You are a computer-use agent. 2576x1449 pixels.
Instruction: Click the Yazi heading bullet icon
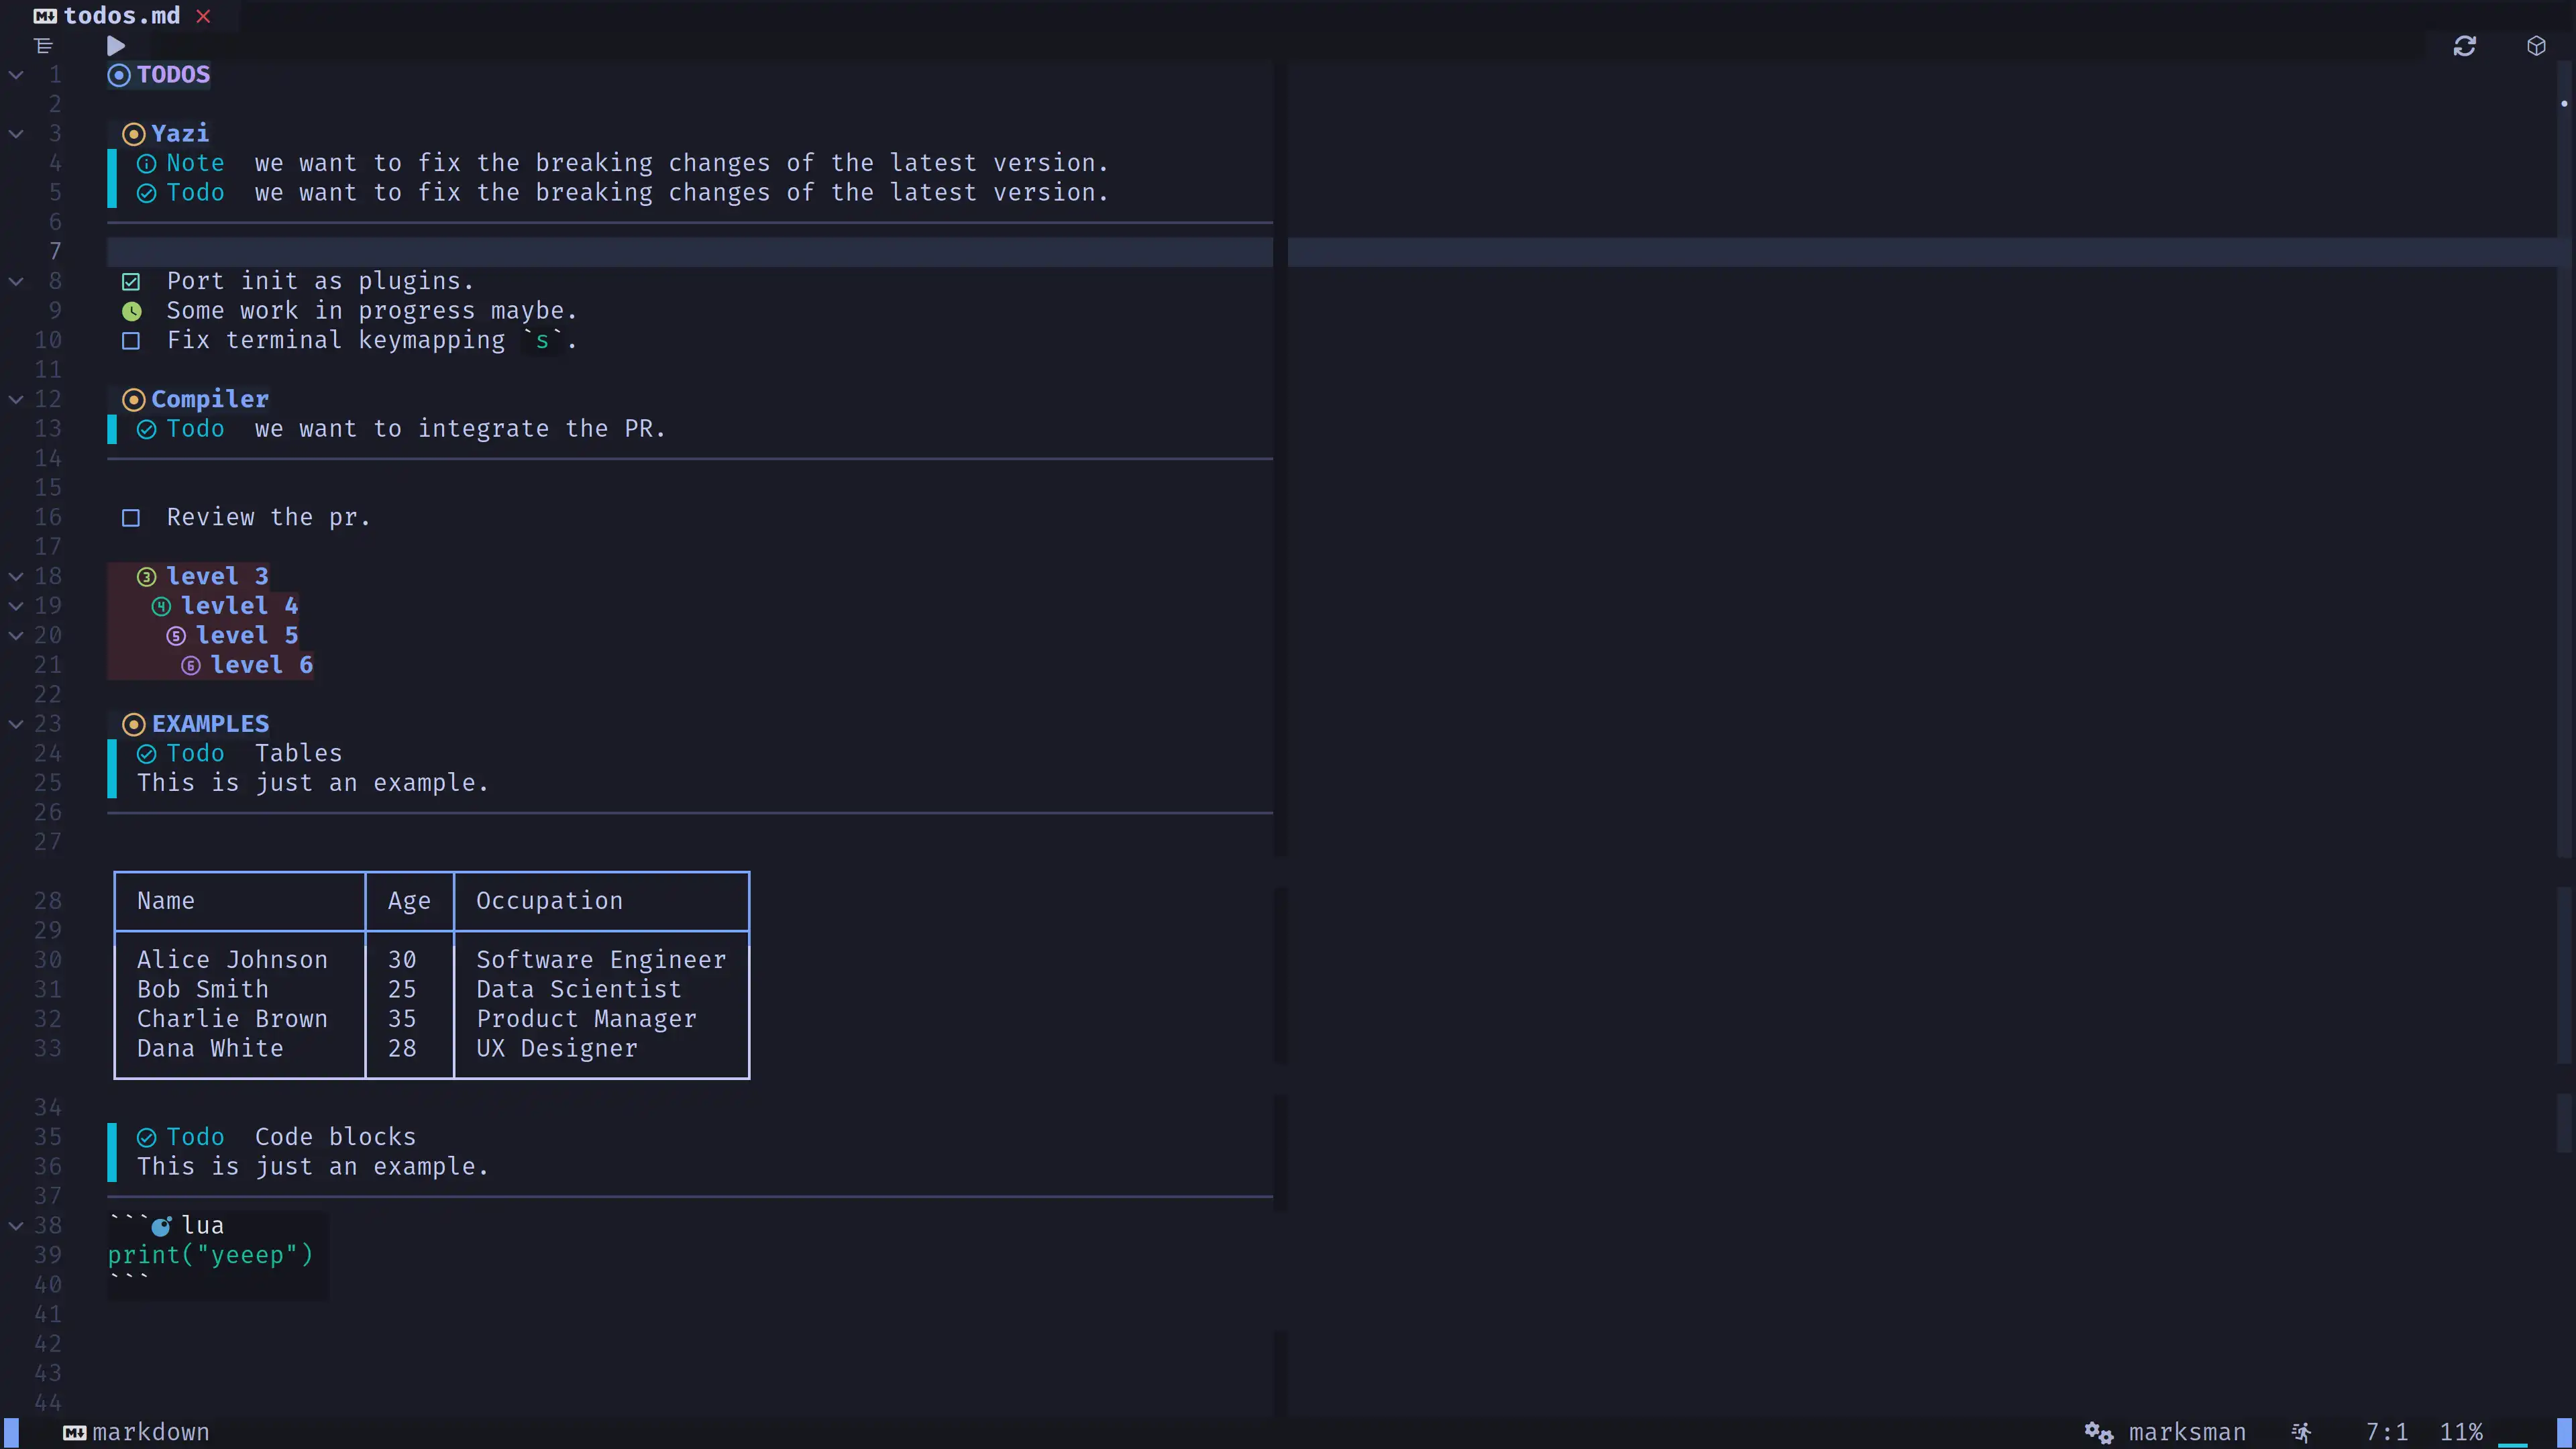[x=133, y=134]
